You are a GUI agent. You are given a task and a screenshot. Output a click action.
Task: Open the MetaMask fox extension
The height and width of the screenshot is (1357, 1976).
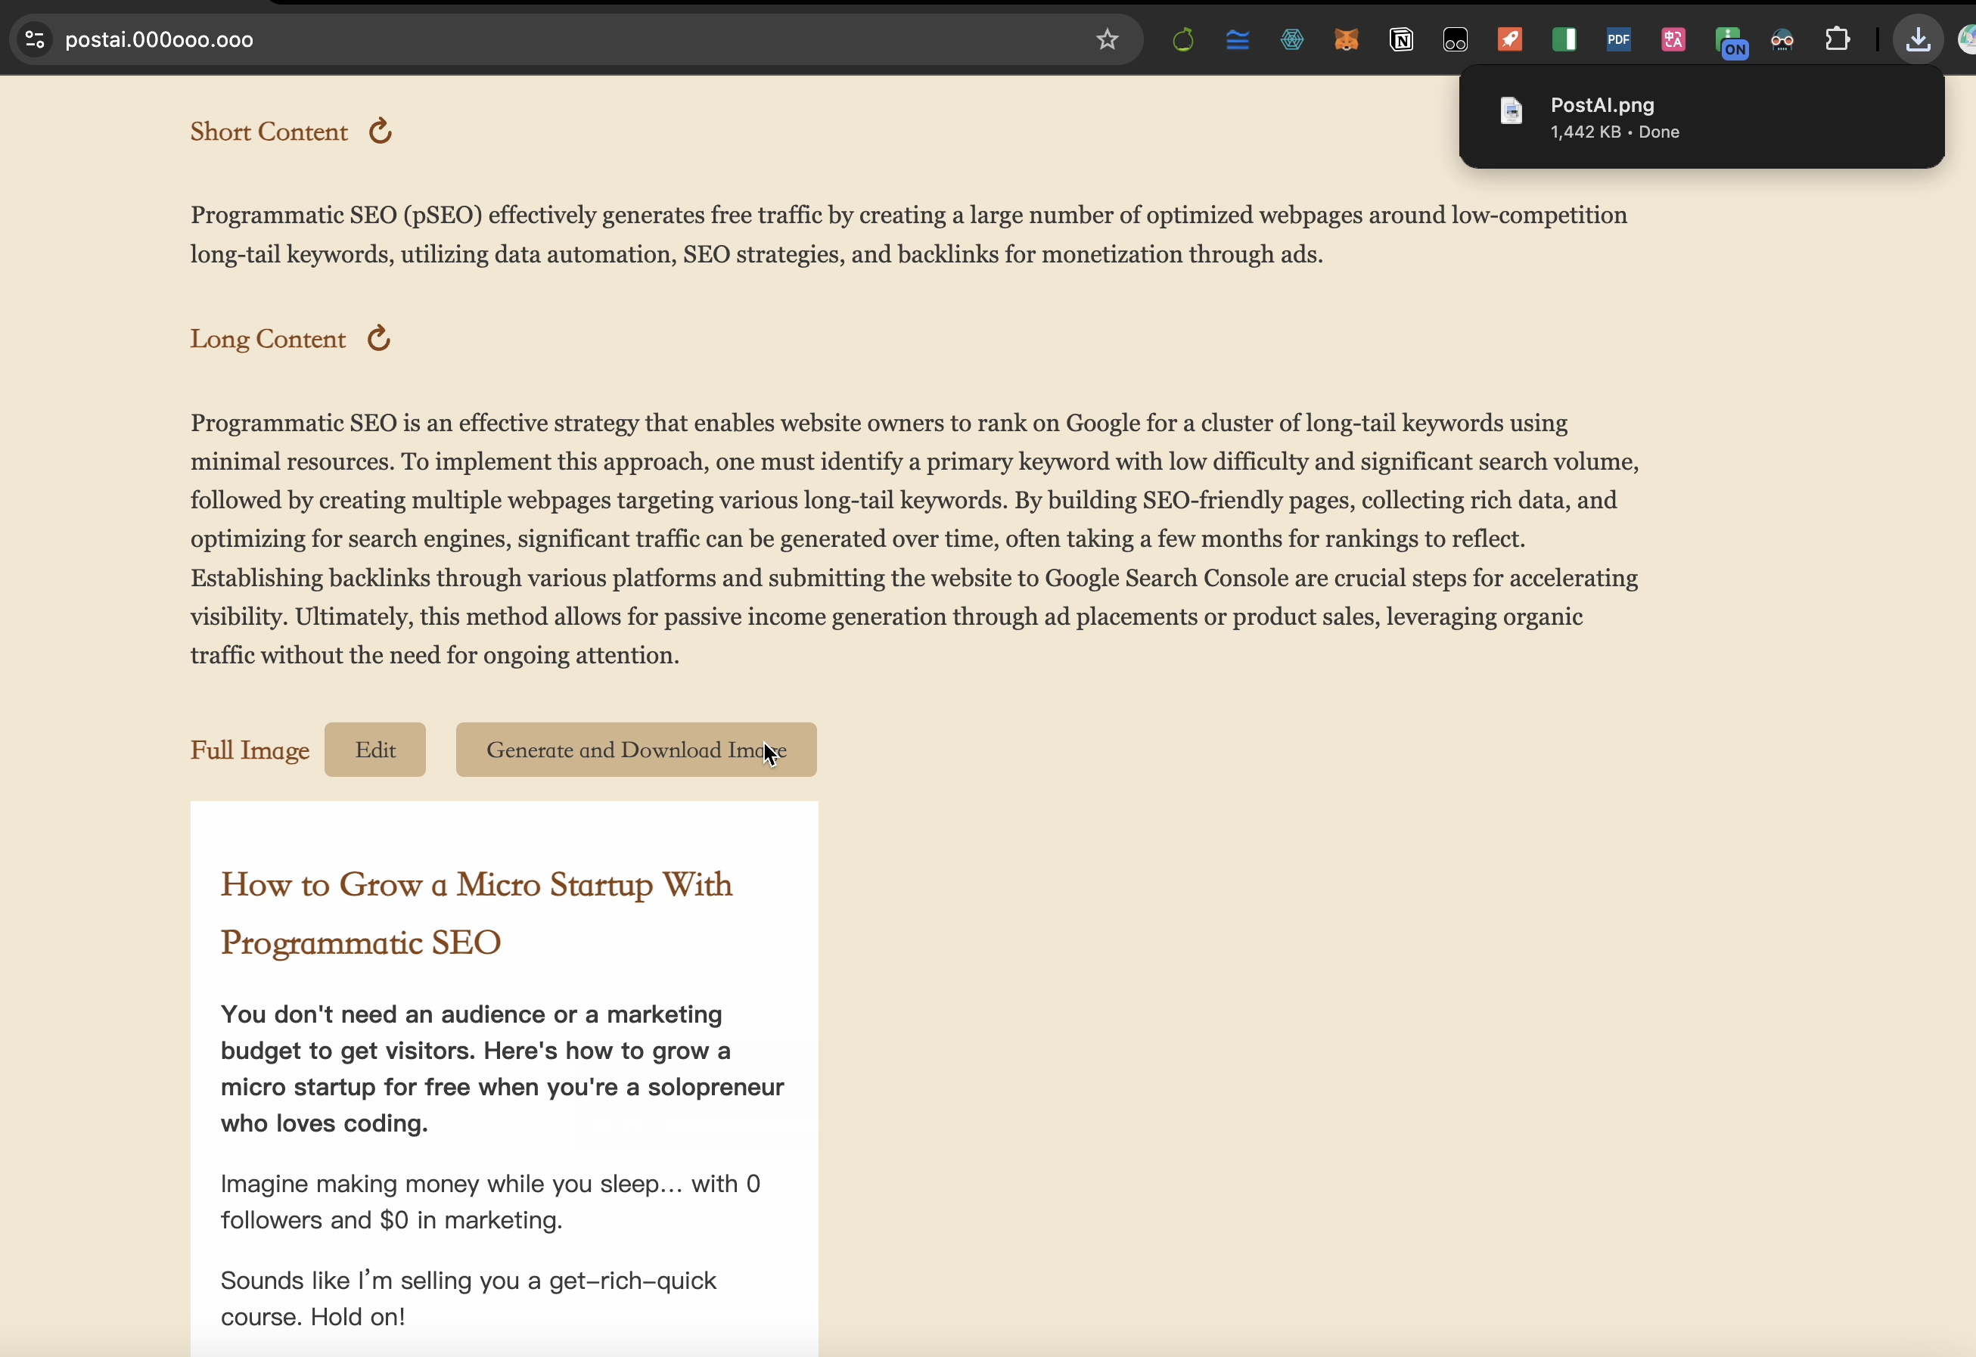pos(1346,40)
